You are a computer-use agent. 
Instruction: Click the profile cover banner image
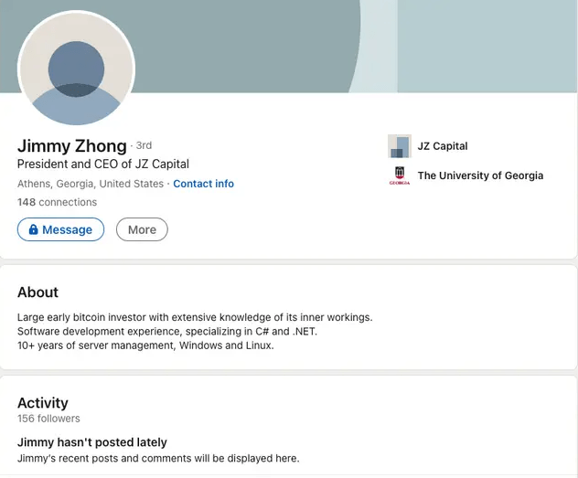[x=366, y=46]
